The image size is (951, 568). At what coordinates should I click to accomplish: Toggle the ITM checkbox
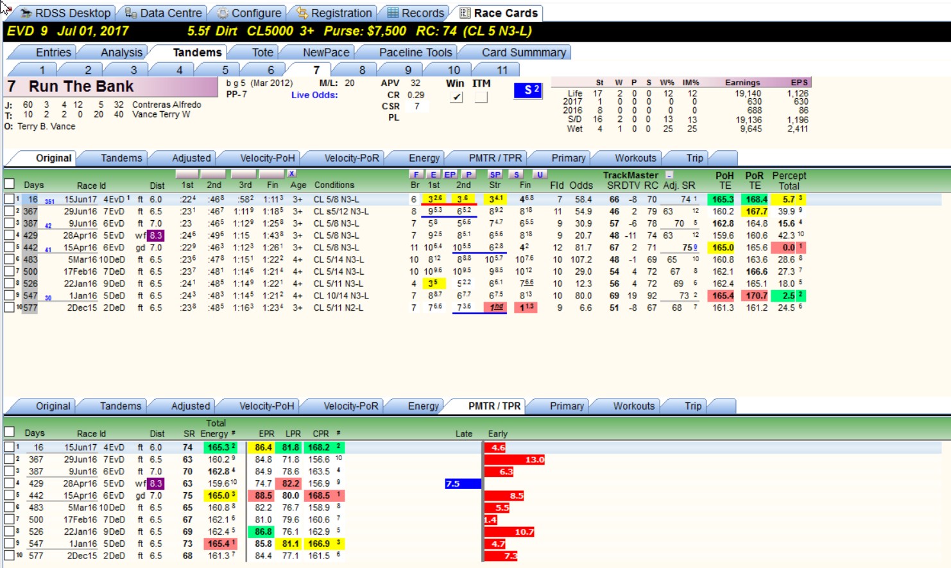pyautogui.click(x=481, y=97)
